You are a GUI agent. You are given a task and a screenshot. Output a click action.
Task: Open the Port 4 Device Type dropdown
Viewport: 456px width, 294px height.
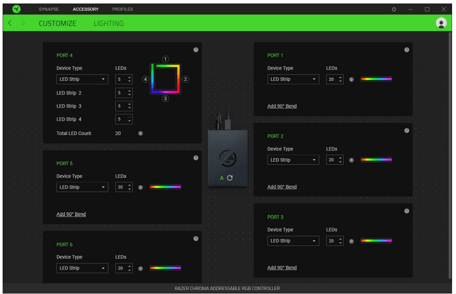82,79
